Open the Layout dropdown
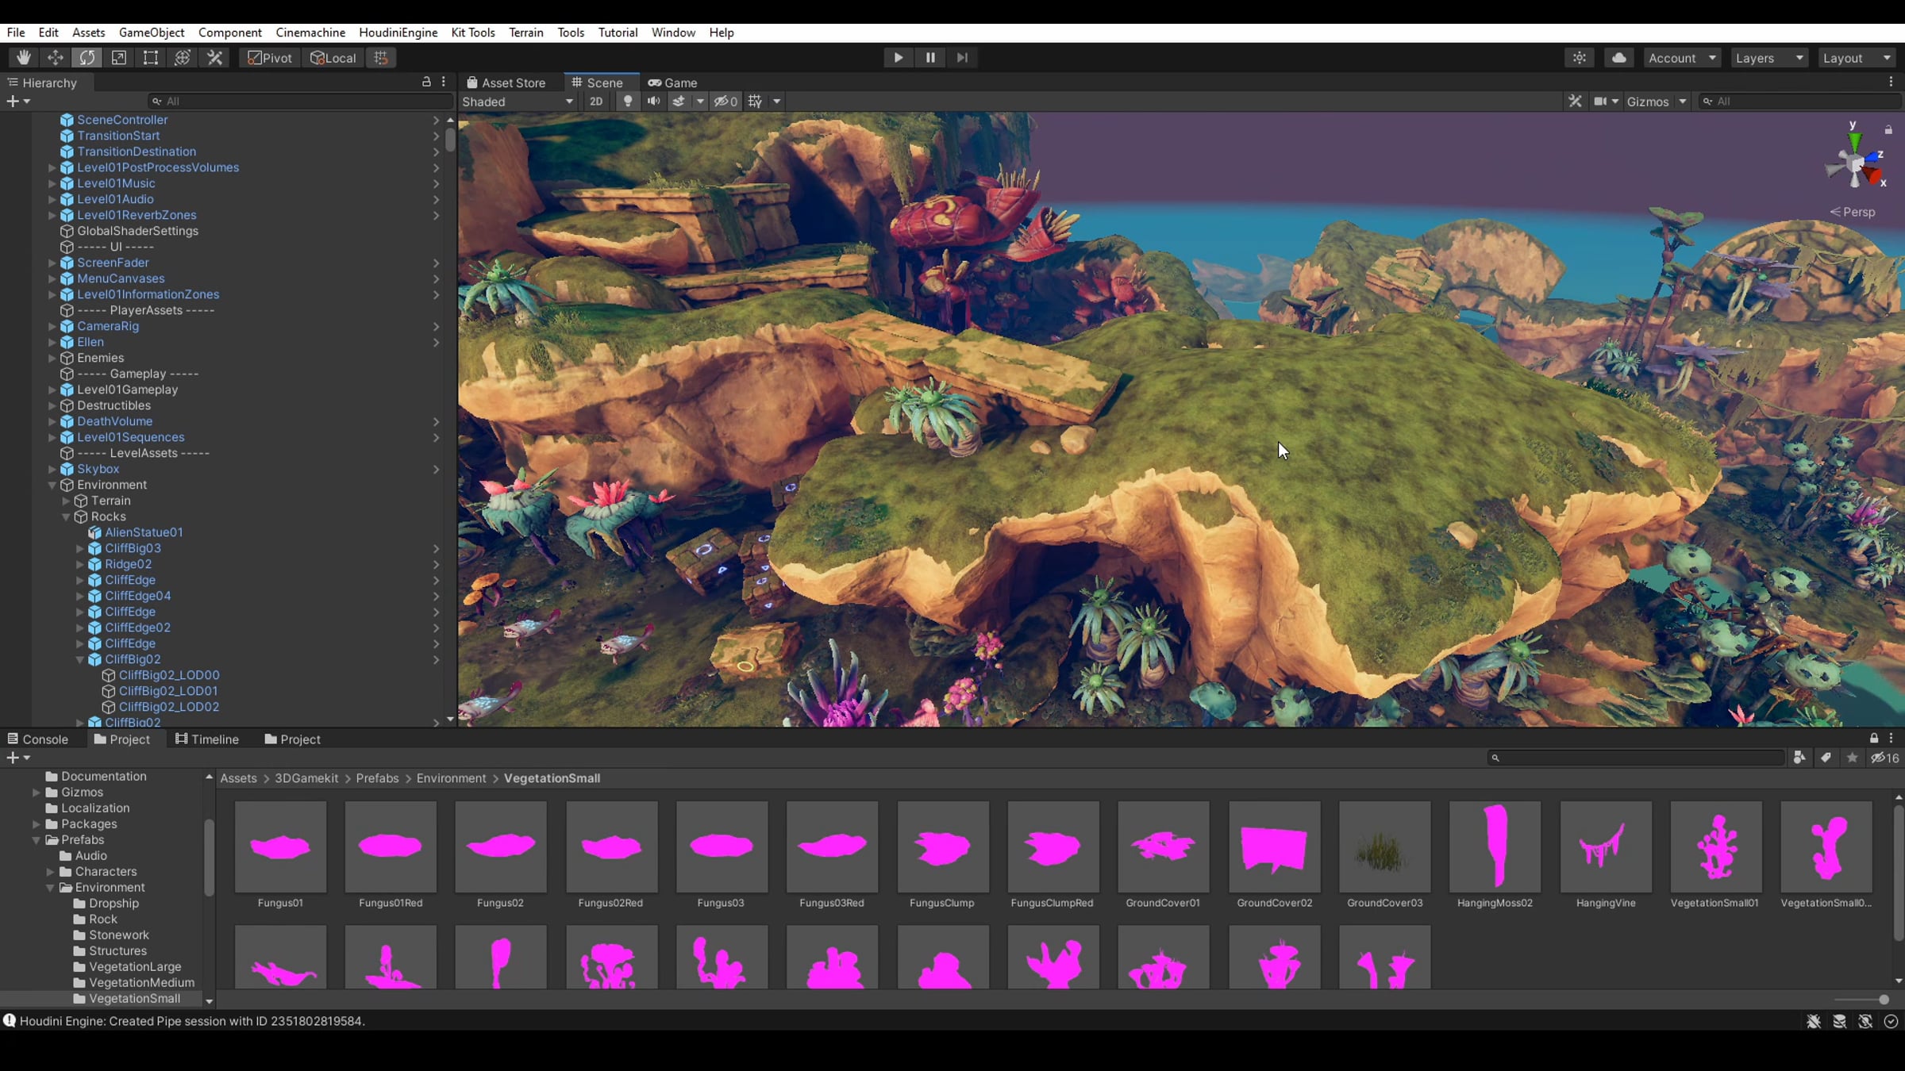1905x1071 pixels. click(1857, 58)
